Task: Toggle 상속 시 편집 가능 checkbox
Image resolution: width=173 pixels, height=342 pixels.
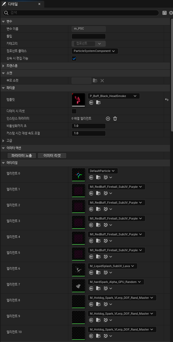Action: pyautogui.click(x=74, y=59)
